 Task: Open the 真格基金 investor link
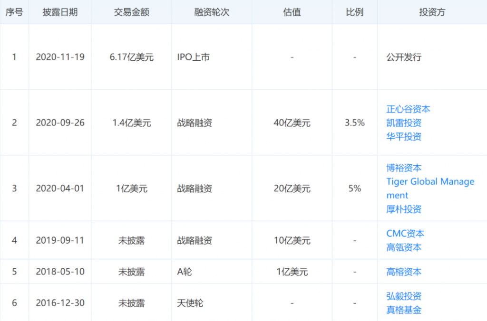(404, 310)
